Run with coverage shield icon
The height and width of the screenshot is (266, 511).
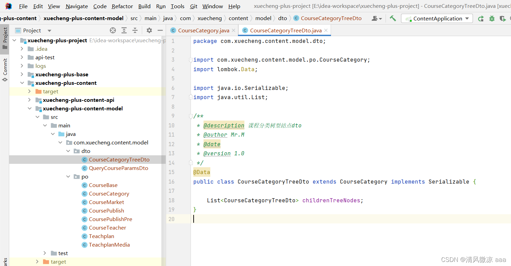click(502, 18)
